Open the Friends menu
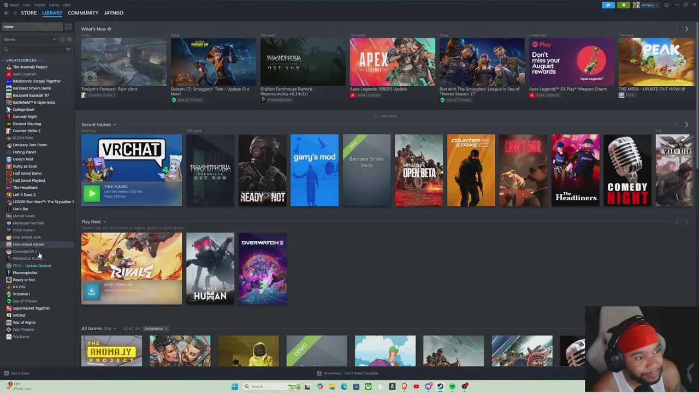The image size is (699, 393). 40,5
